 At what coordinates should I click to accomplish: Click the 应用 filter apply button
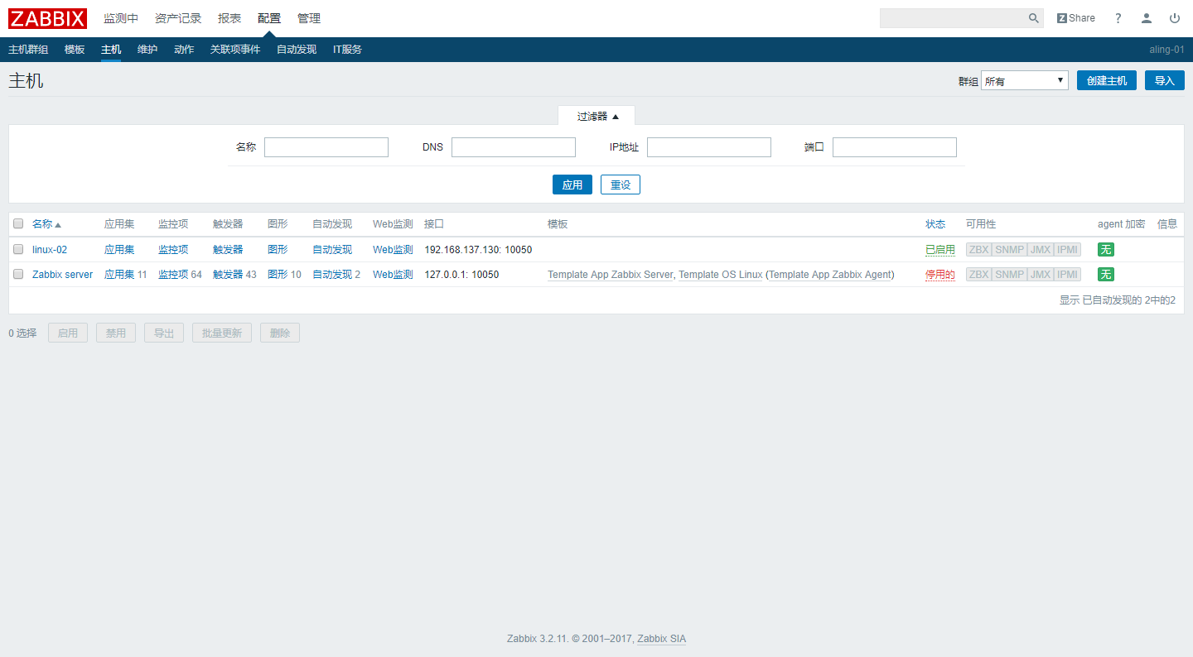572,185
